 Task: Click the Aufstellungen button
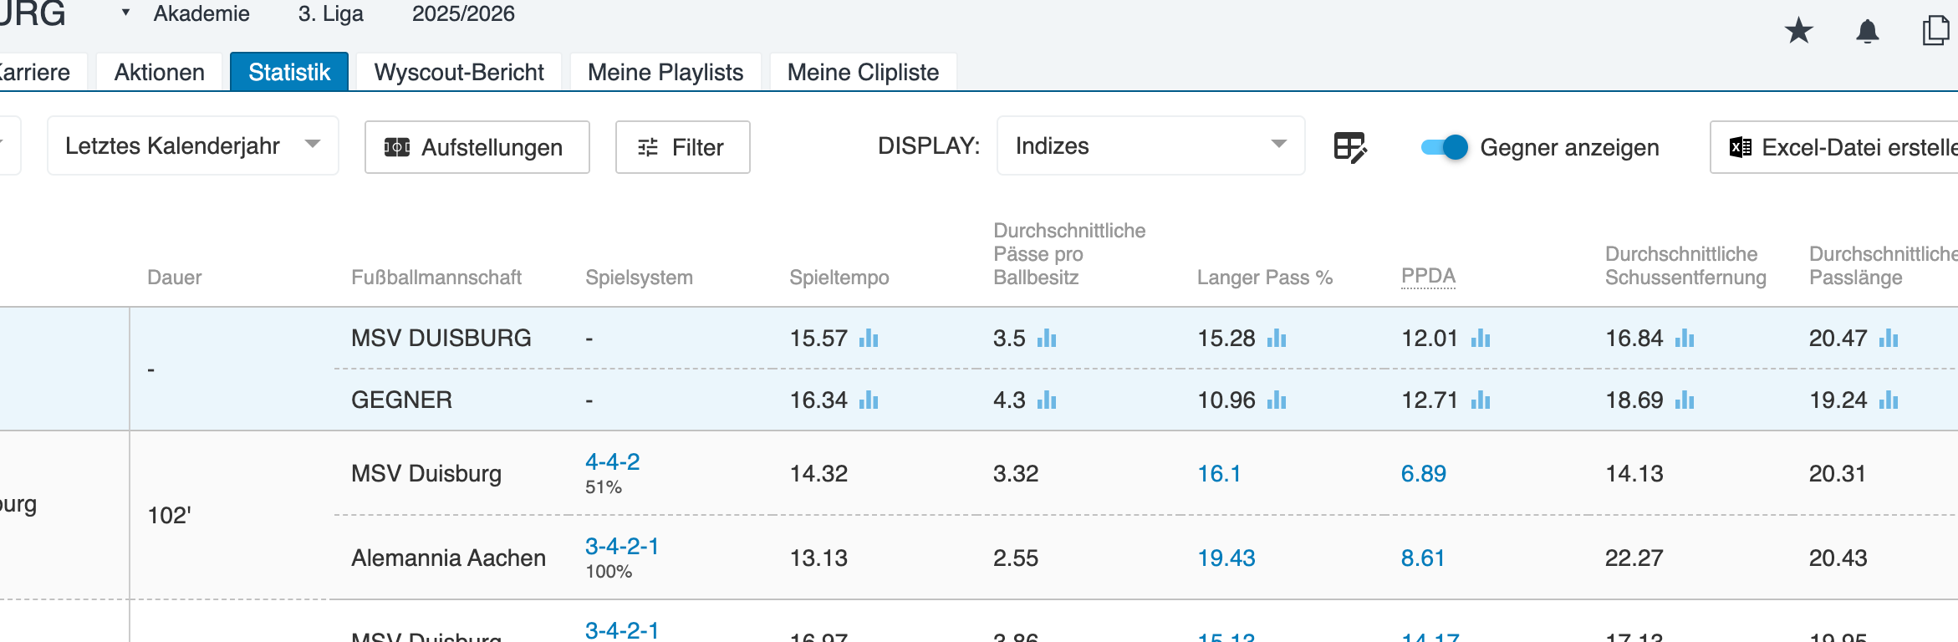pos(477,147)
